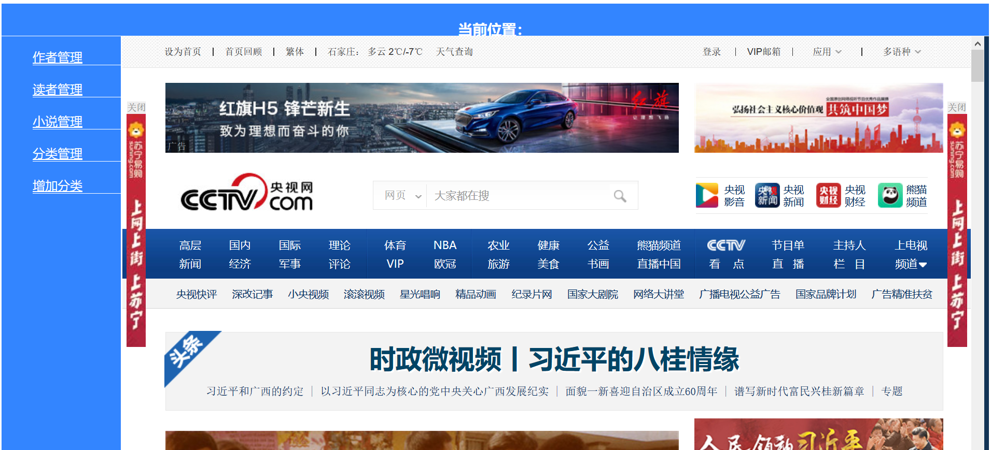Open the 央视快评 sub-navigation link
The height and width of the screenshot is (450, 991).
click(197, 294)
